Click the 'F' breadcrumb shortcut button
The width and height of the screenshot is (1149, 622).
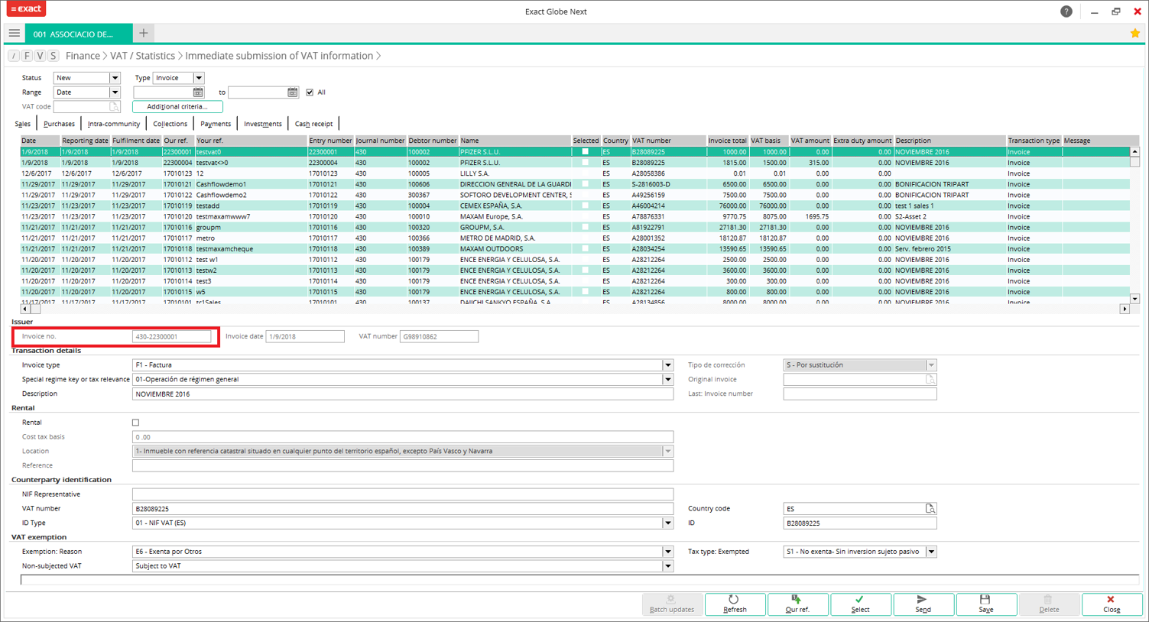tap(27, 56)
